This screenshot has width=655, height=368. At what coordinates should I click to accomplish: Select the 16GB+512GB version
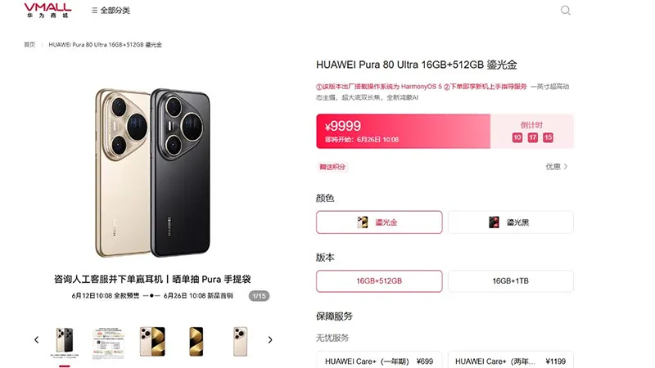click(x=379, y=281)
